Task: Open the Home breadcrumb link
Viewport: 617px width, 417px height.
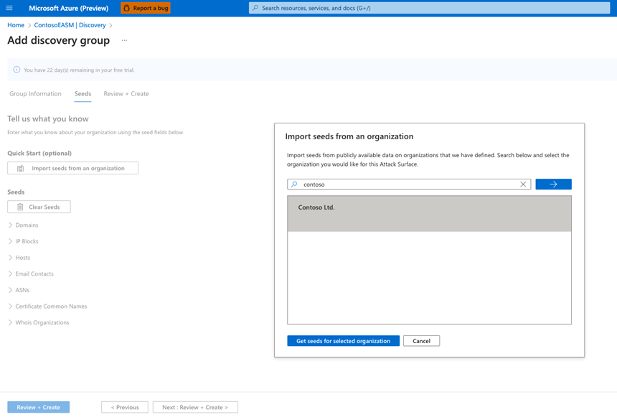Action: tap(15, 24)
